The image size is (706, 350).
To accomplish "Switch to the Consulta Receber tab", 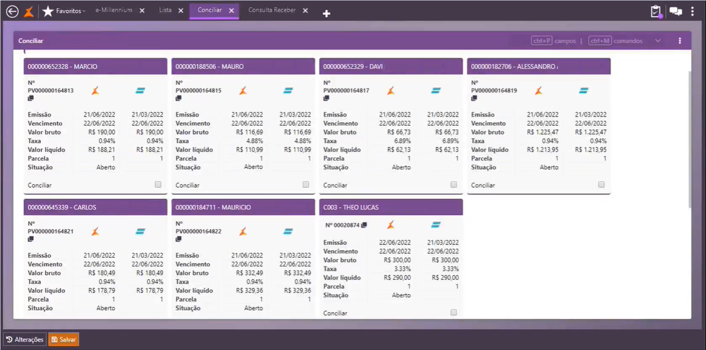I will point(272,10).
